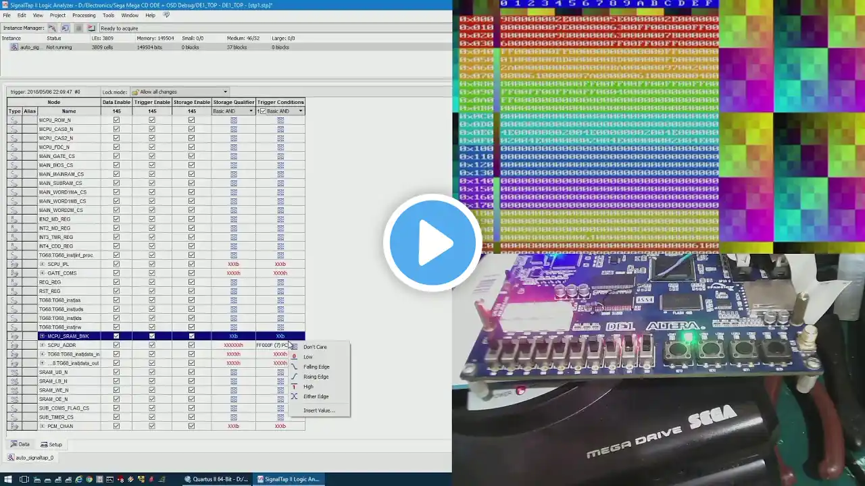
Task: Click the Run Analysis icon in Instance Manager
Action: click(x=52, y=28)
